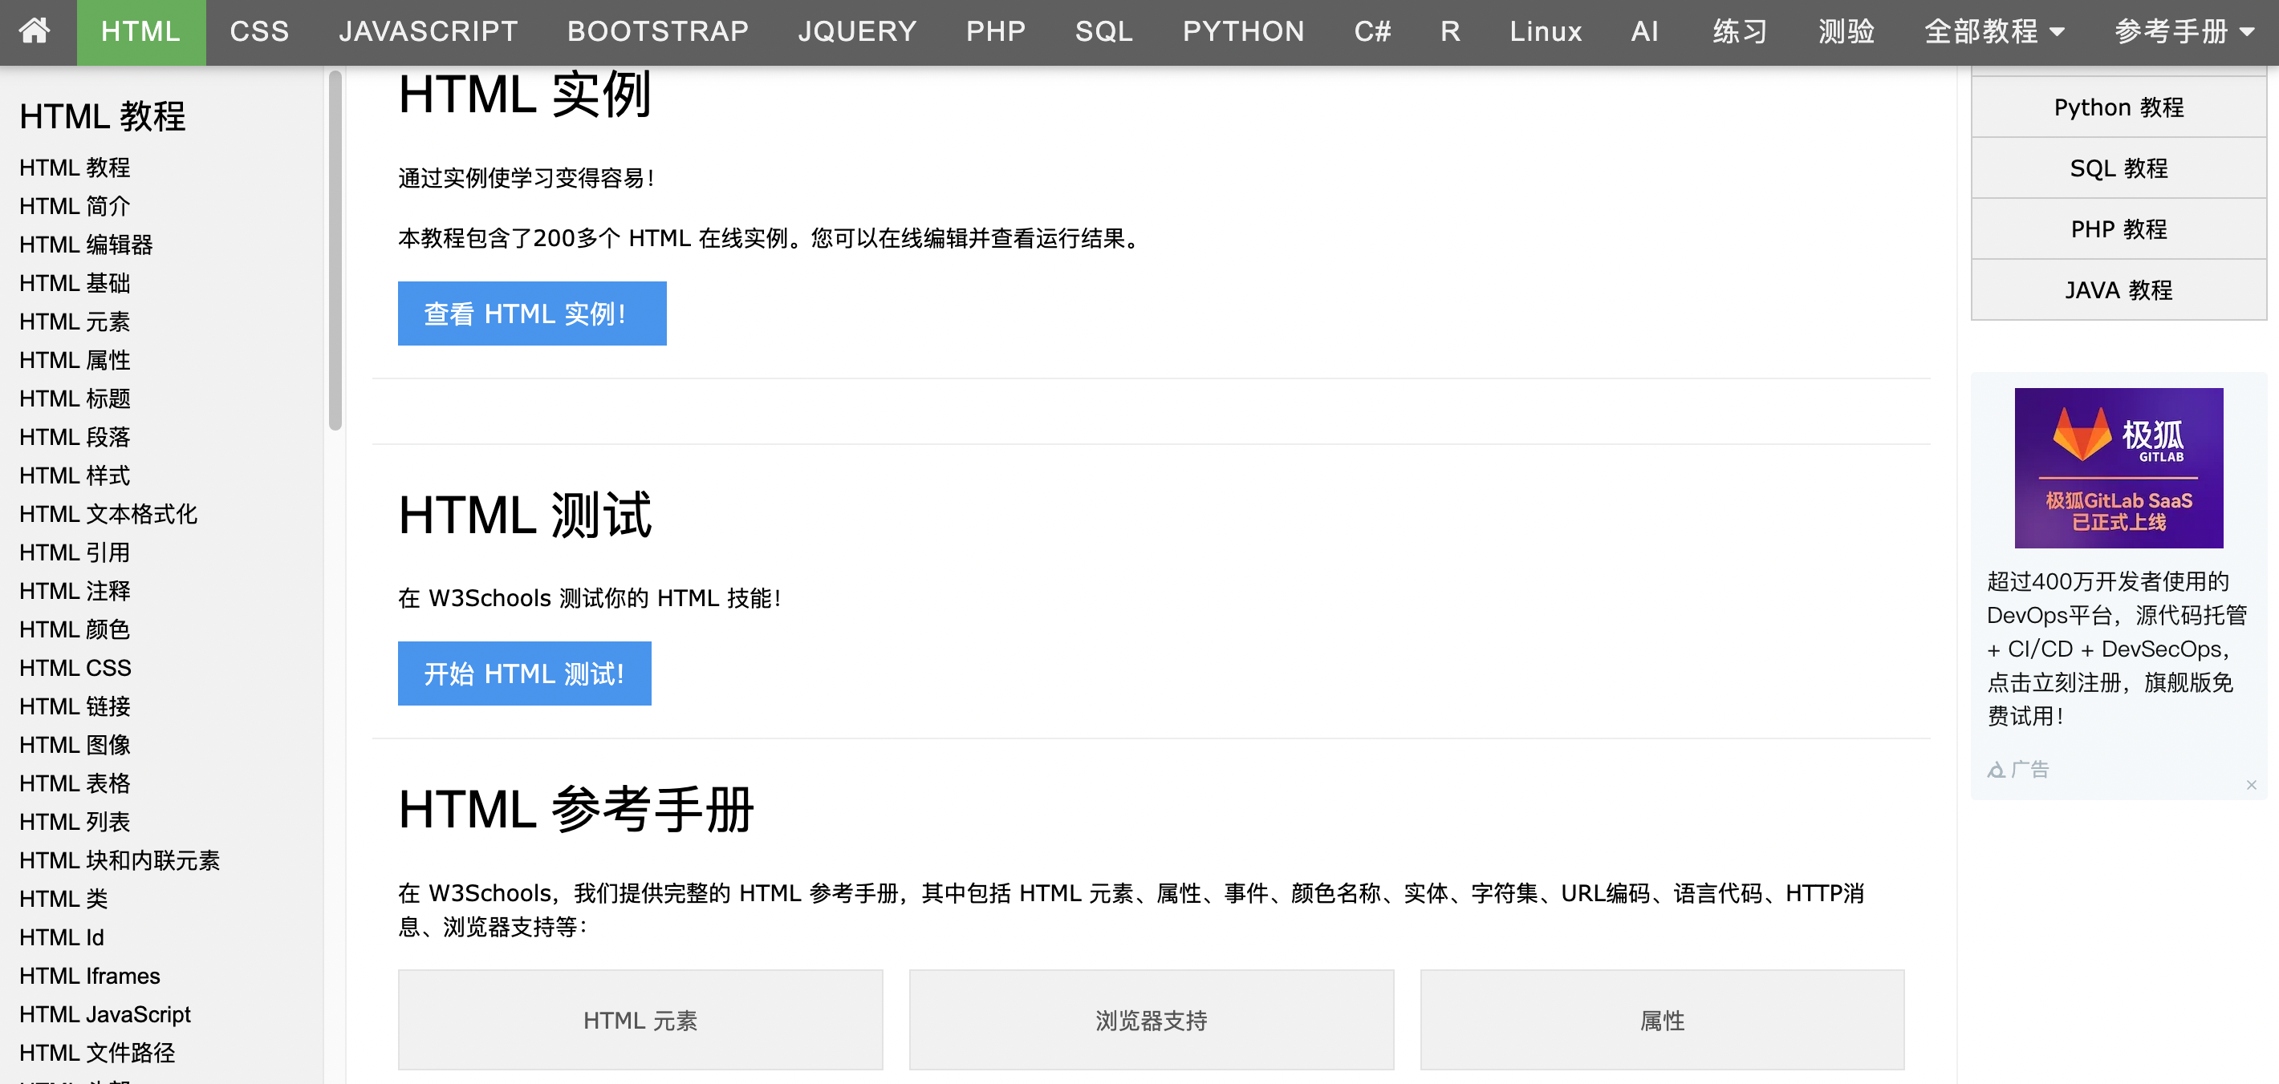Open HTML 图像 in the sidebar

click(75, 745)
